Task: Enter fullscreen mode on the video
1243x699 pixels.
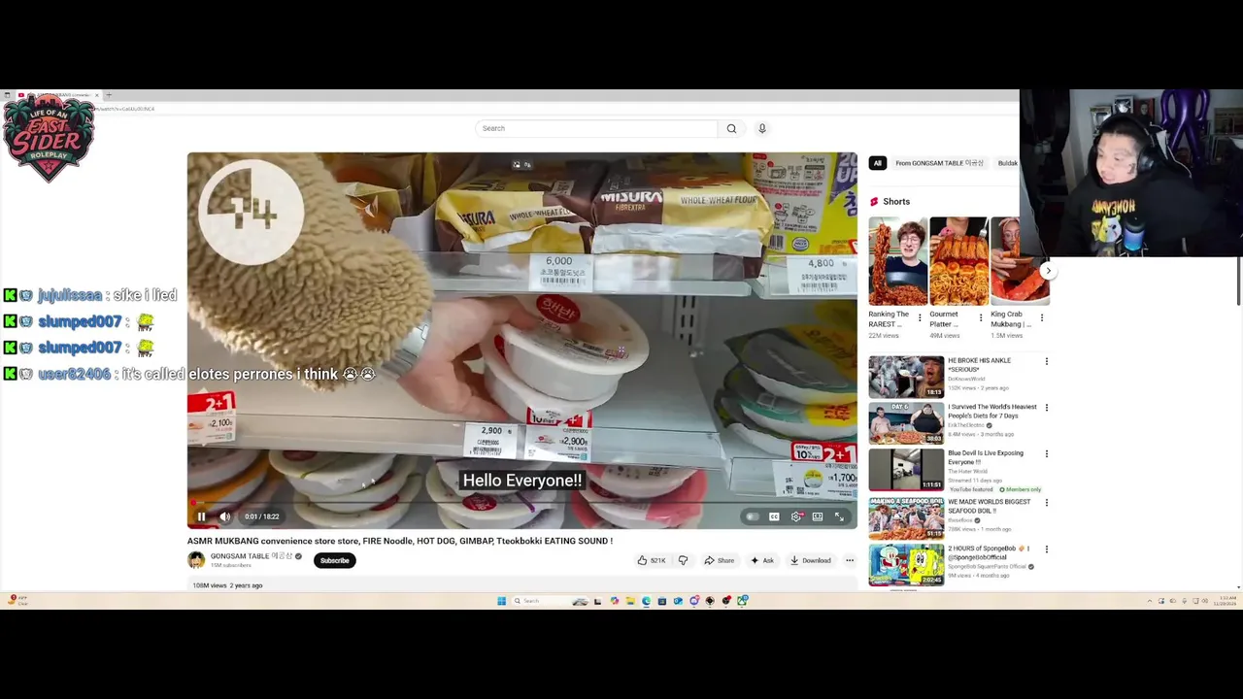Action: point(840,516)
